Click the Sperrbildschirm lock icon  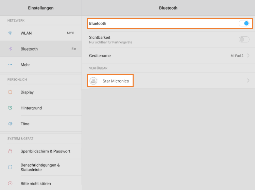(10, 151)
